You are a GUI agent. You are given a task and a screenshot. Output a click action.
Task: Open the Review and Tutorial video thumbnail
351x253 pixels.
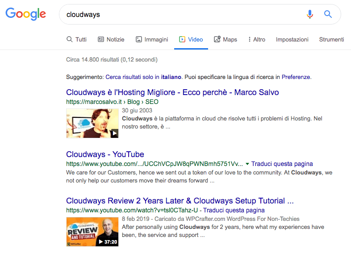coord(92,232)
